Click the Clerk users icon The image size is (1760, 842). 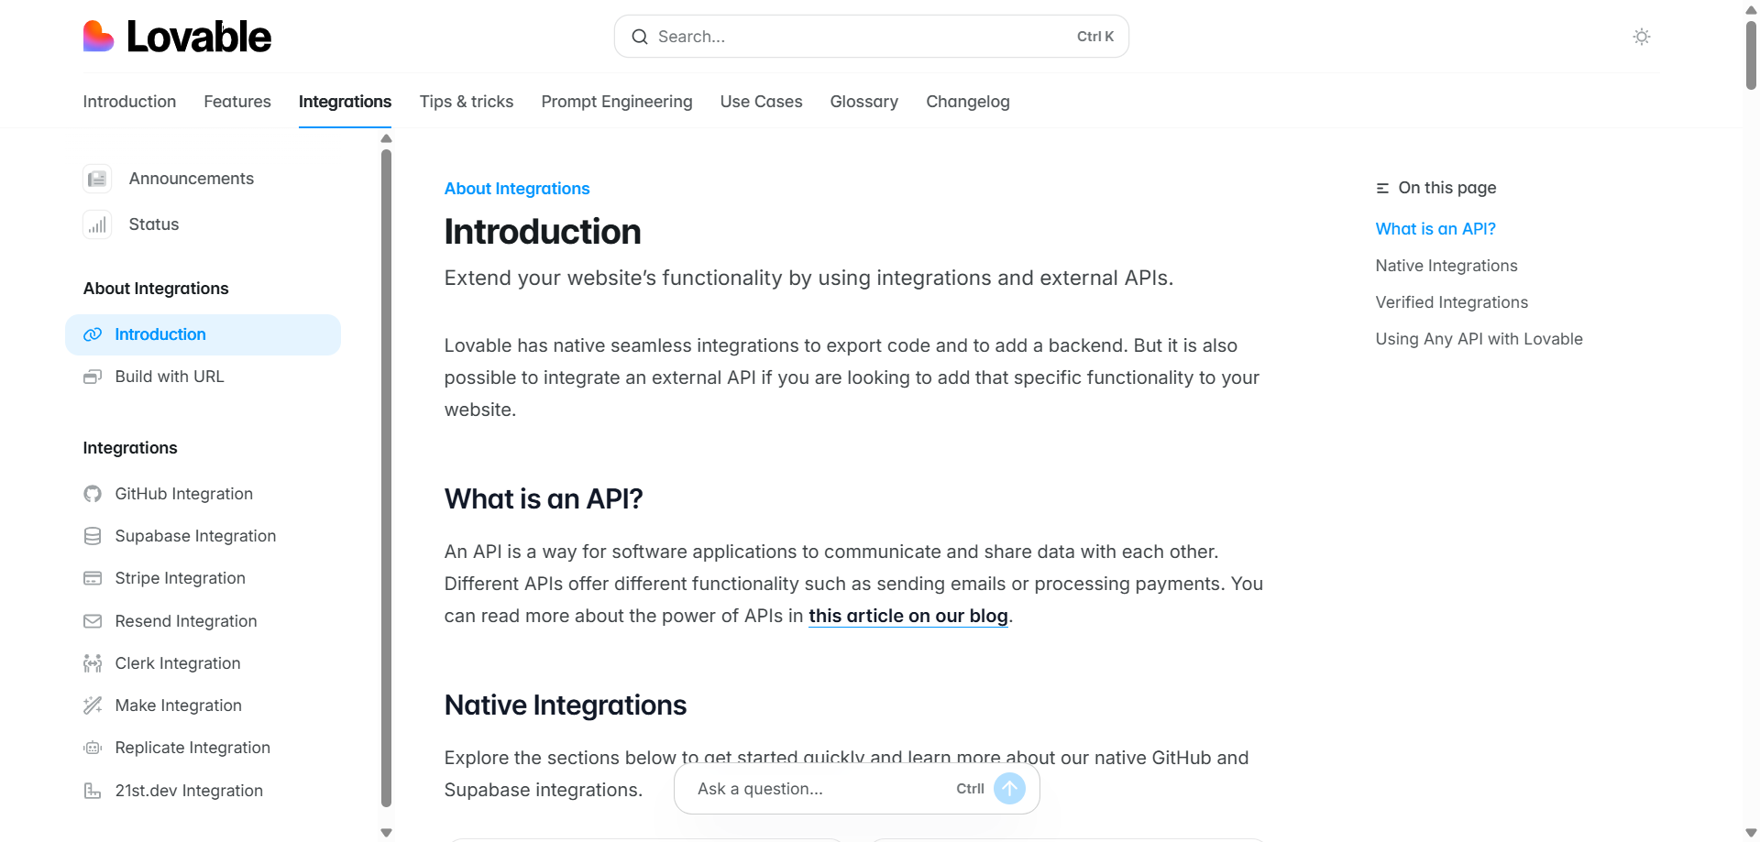93,663
